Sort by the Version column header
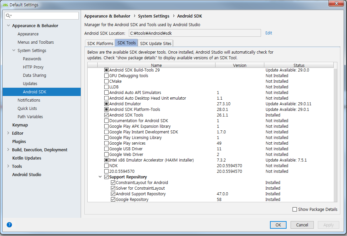Screen dimensions: 347x236 tap(239, 65)
